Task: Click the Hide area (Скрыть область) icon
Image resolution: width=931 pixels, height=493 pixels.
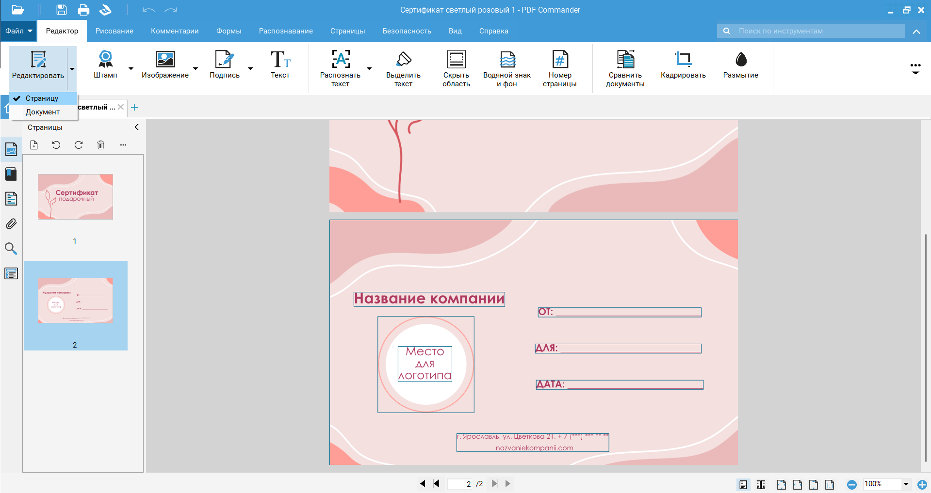Action: (x=456, y=60)
